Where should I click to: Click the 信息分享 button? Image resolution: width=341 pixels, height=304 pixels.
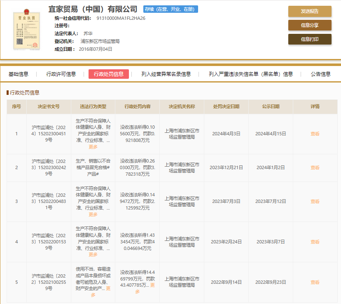310,25
